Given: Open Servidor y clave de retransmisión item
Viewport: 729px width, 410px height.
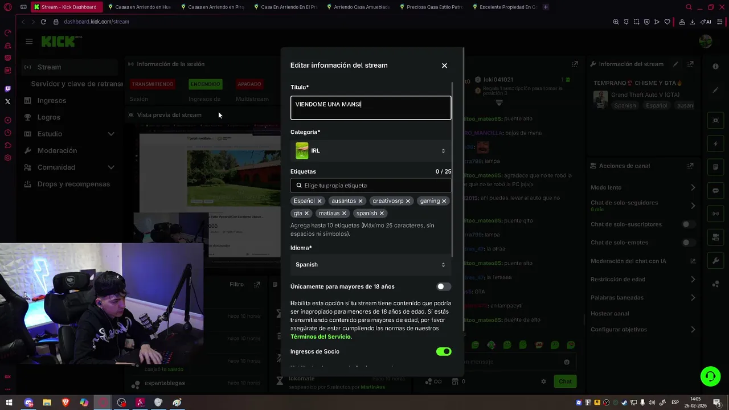Looking at the screenshot, I should (x=76, y=84).
